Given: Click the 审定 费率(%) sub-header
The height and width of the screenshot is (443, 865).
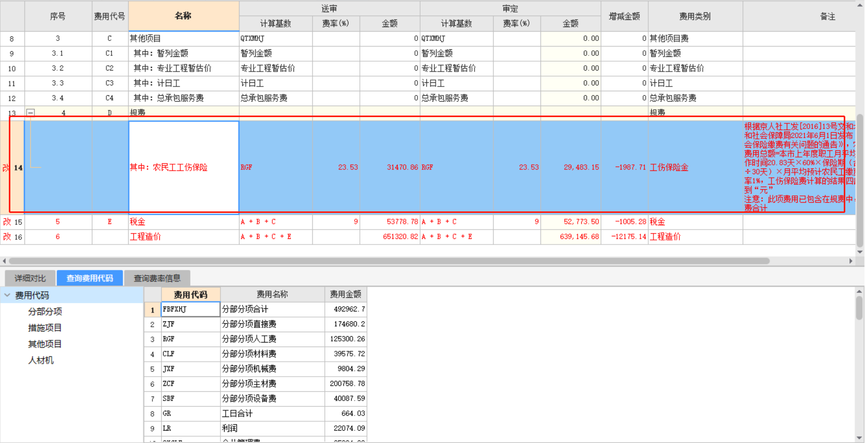Looking at the screenshot, I should (517, 23).
